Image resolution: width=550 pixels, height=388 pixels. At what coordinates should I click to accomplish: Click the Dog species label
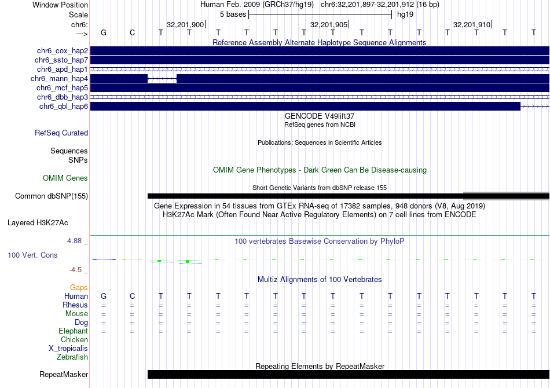[x=82, y=323]
